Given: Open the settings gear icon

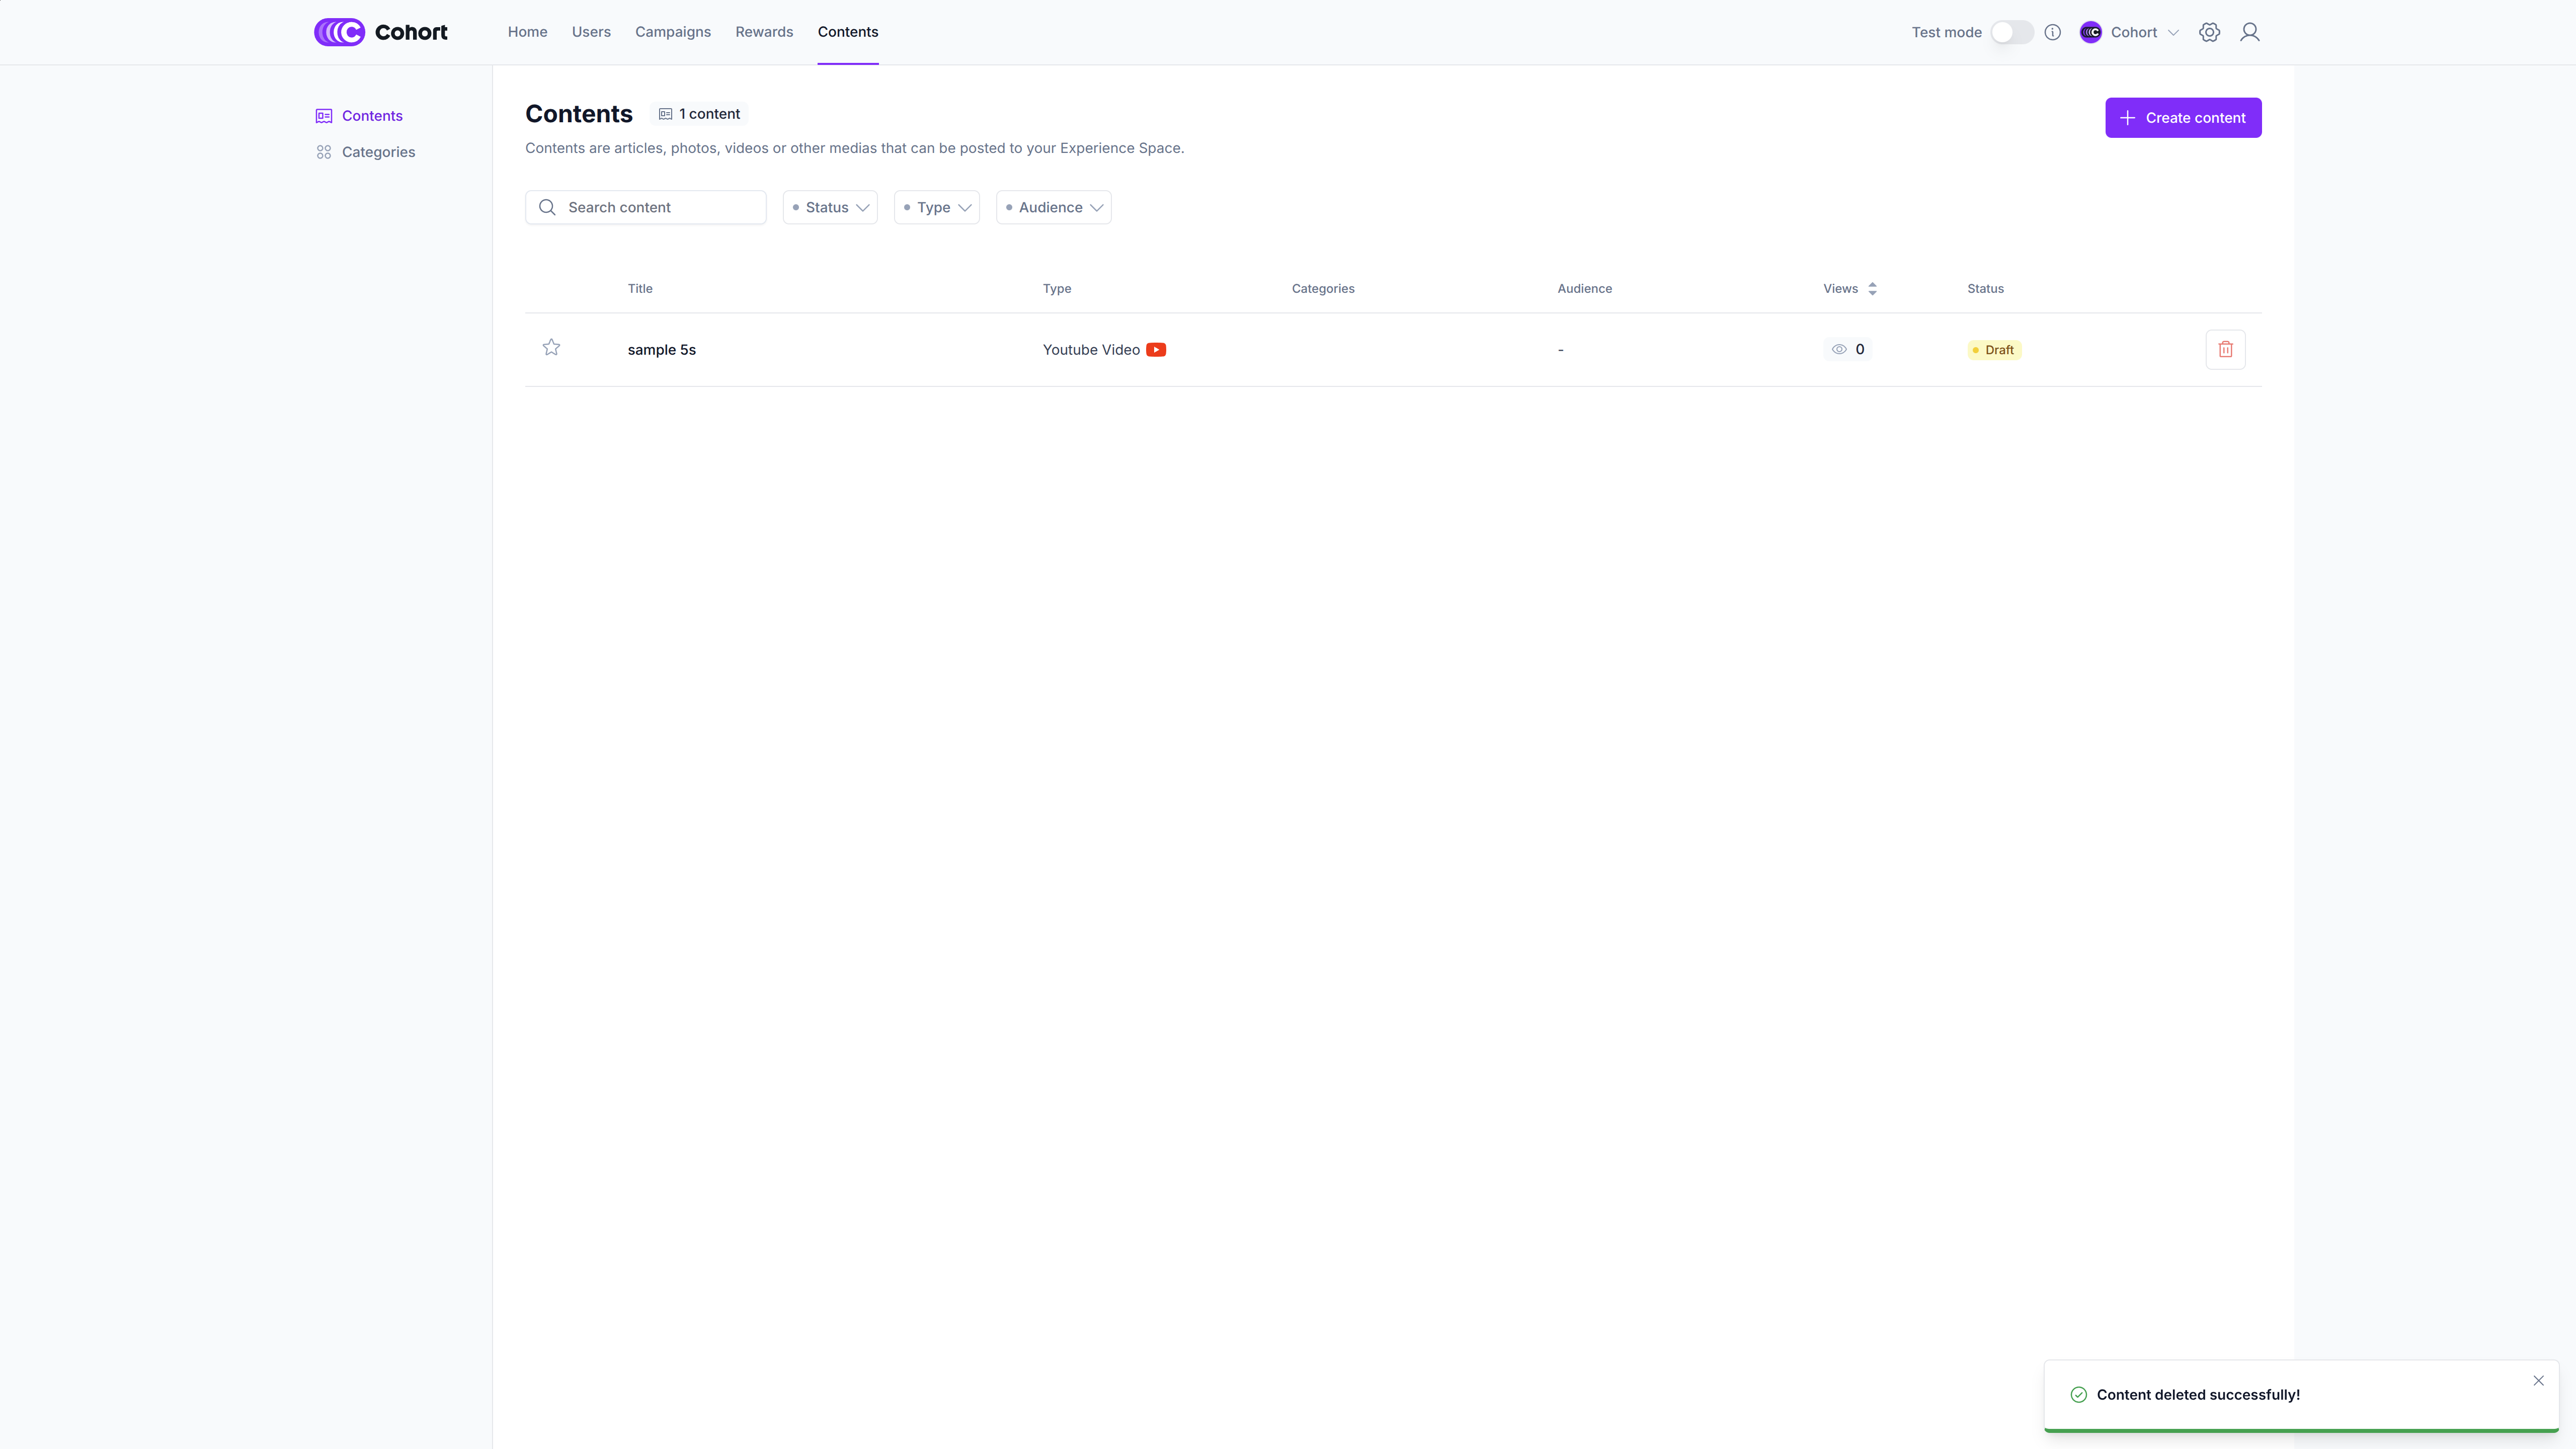Looking at the screenshot, I should tap(2209, 32).
